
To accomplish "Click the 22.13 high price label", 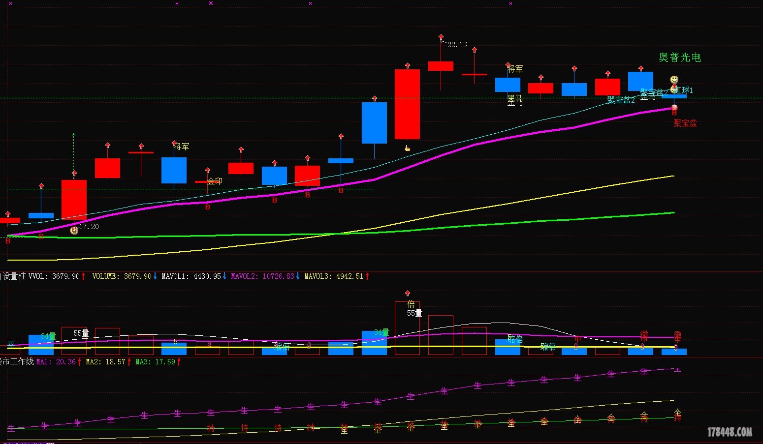I will click(457, 45).
